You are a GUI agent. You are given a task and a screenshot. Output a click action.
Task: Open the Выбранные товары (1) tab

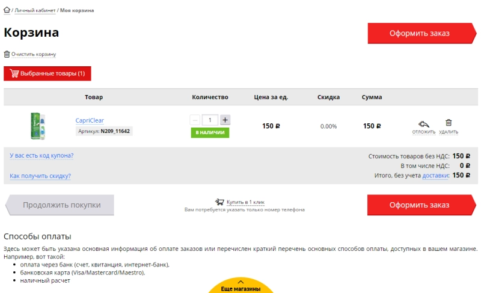pos(47,73)
